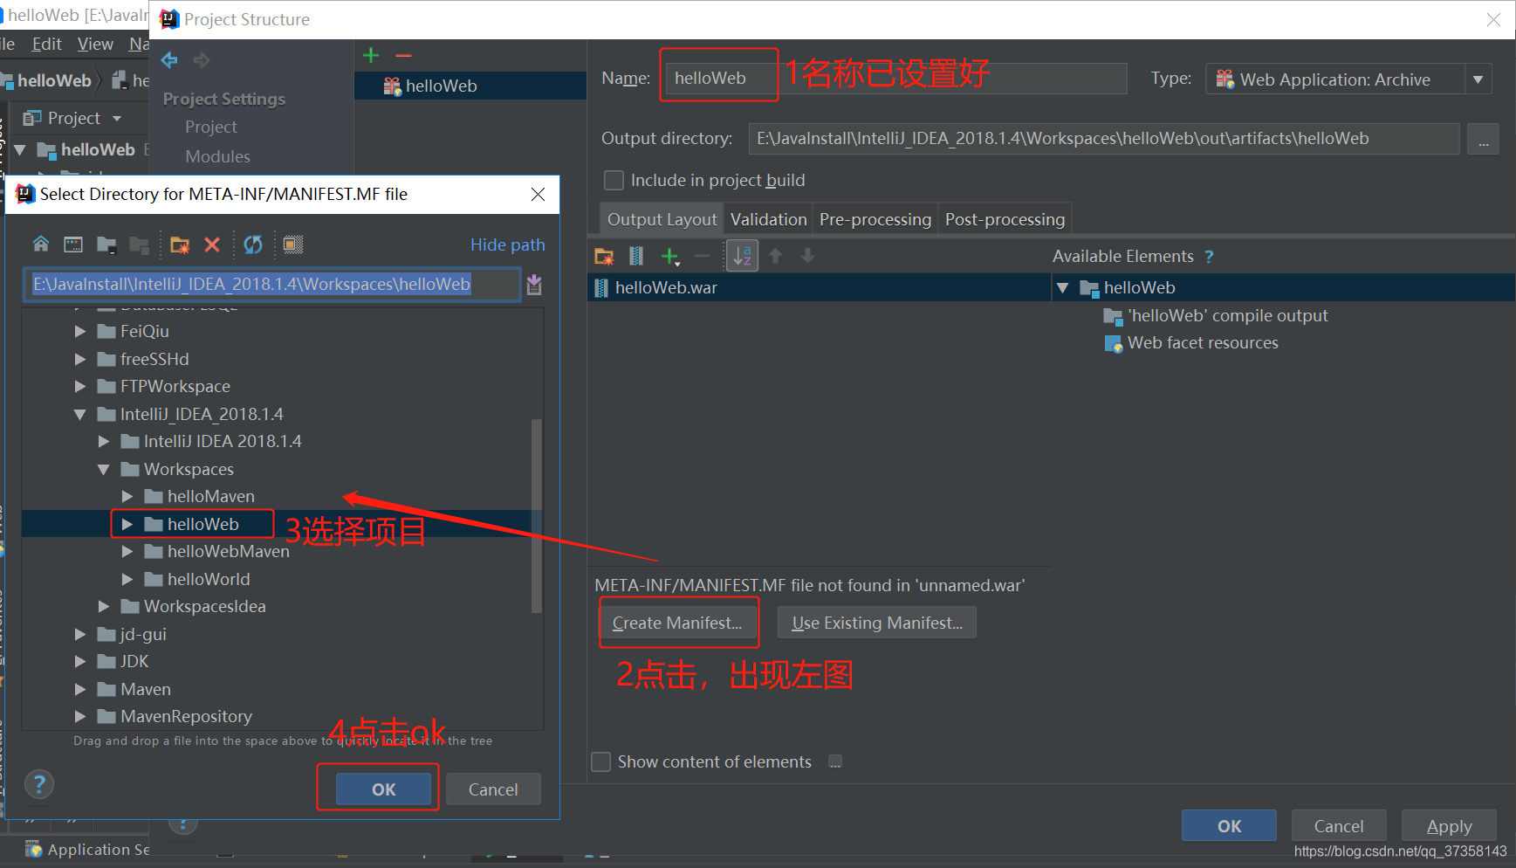Viewport: 1516px width, 868px height.
Task: Collapse helloWeb node in Available Elements
Action: [1063, 287]
